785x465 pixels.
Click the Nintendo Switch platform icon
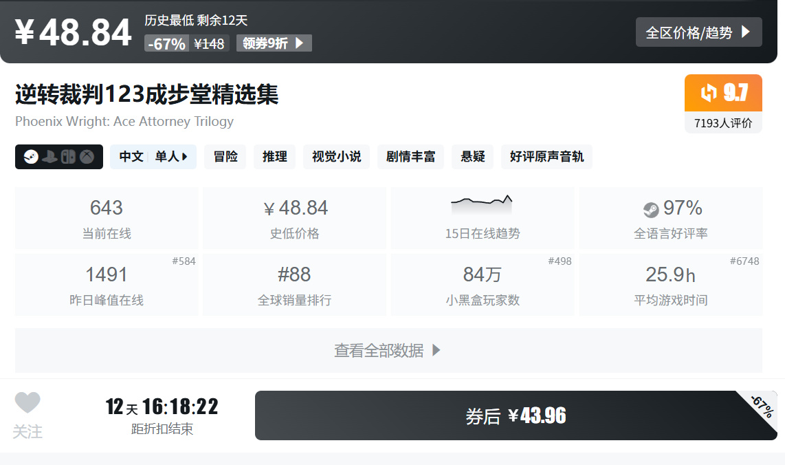[x=68, y=157]
